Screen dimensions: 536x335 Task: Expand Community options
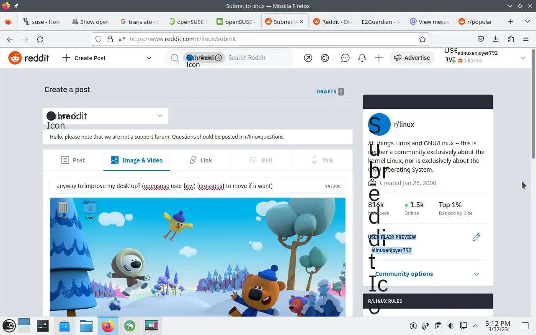tap(428, 274)
